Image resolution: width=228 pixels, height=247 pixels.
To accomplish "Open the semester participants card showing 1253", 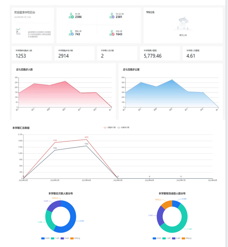I will (x=32, y=54).
